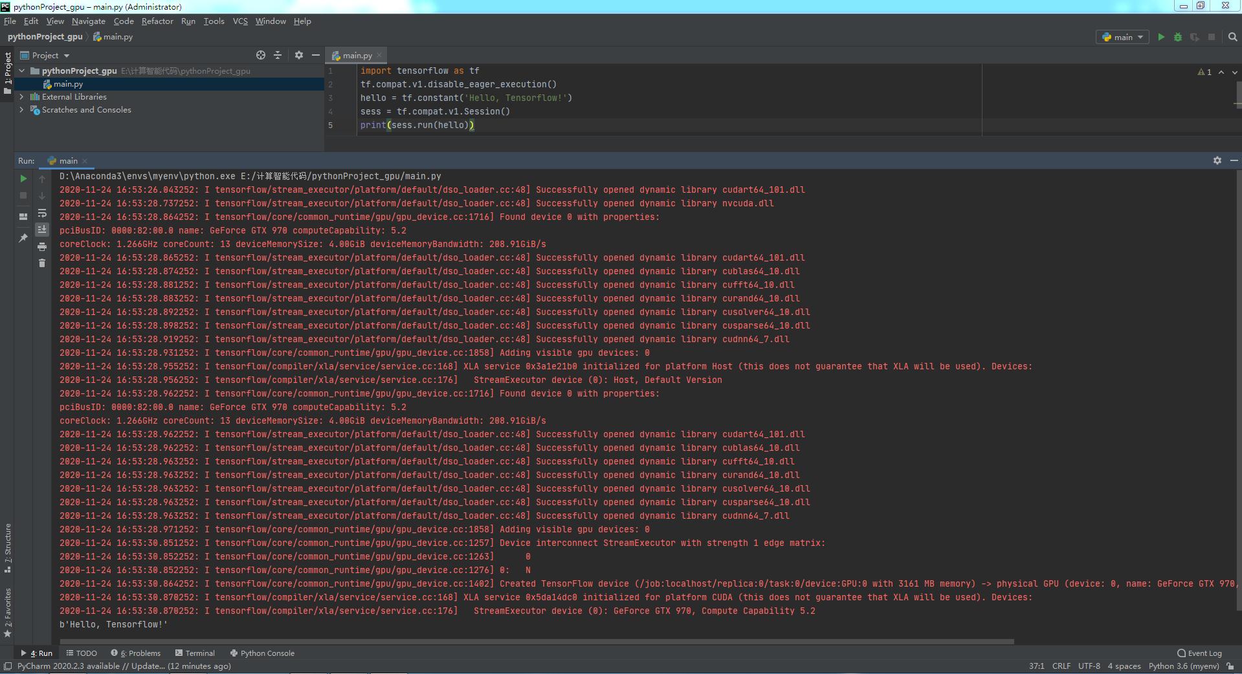Open the Refactor menu
The width and height of the screenshot is (1242, 674).
(157, 21)
